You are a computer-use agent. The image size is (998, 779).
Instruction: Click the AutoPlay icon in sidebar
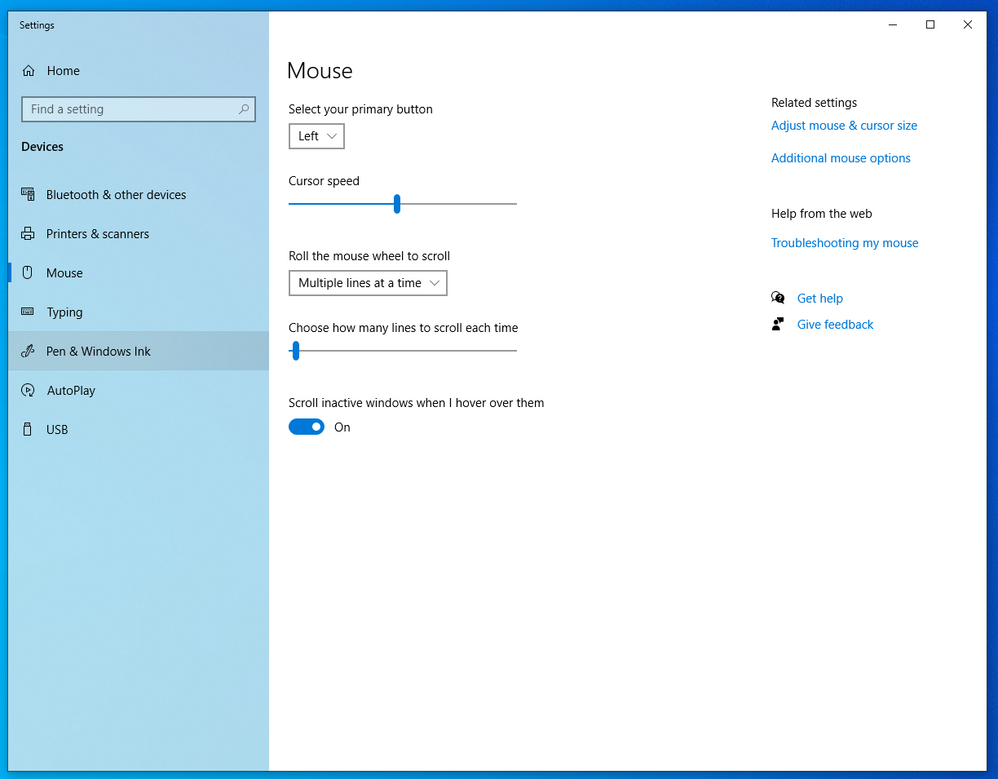[x=29, y=391]
